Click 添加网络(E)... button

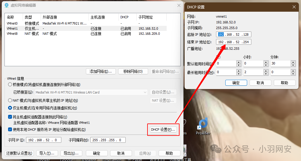[x=101, y=71]
